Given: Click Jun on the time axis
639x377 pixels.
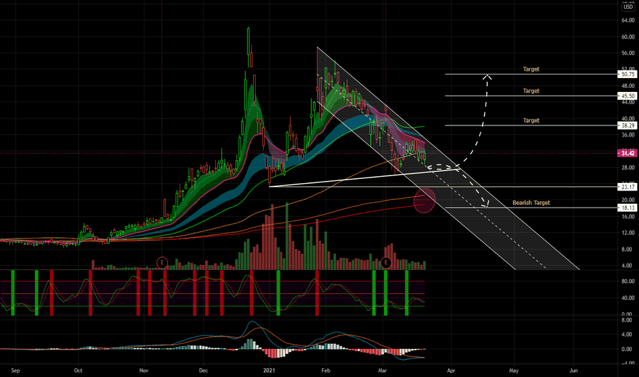Looking at the screenshot, I should tap(573, 370).
